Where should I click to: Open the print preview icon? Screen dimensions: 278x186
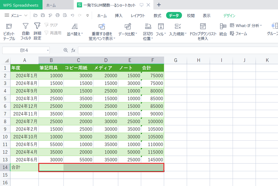[65, 15]
